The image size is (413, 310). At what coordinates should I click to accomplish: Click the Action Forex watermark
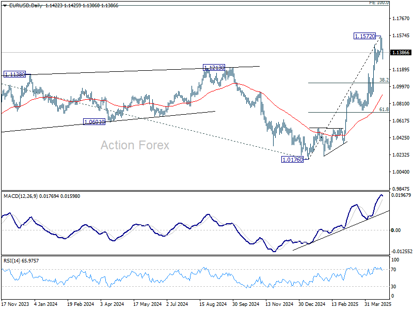[x=135, y=146]
